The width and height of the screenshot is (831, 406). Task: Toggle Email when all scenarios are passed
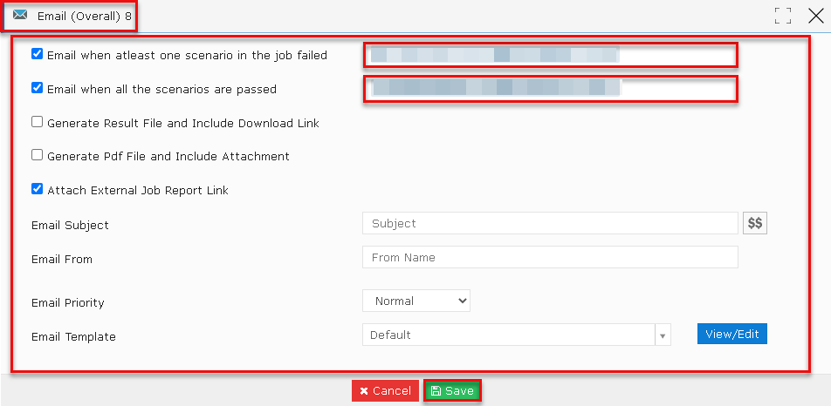[x=37, y=88]
